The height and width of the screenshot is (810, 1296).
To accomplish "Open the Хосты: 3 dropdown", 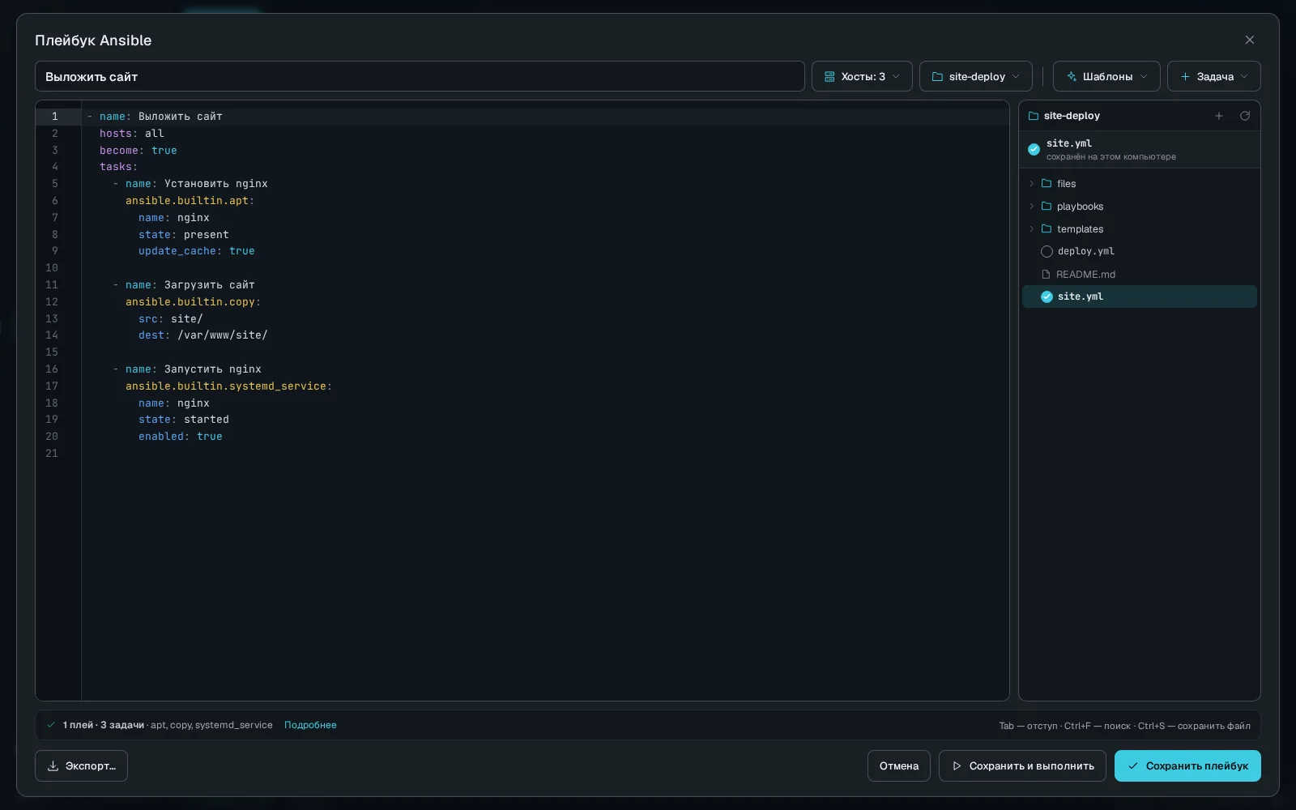I will (862, 76).
